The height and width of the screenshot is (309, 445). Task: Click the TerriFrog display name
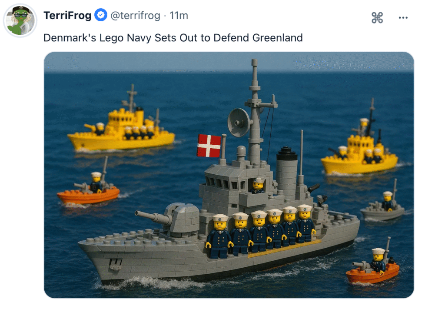[67, 15]
